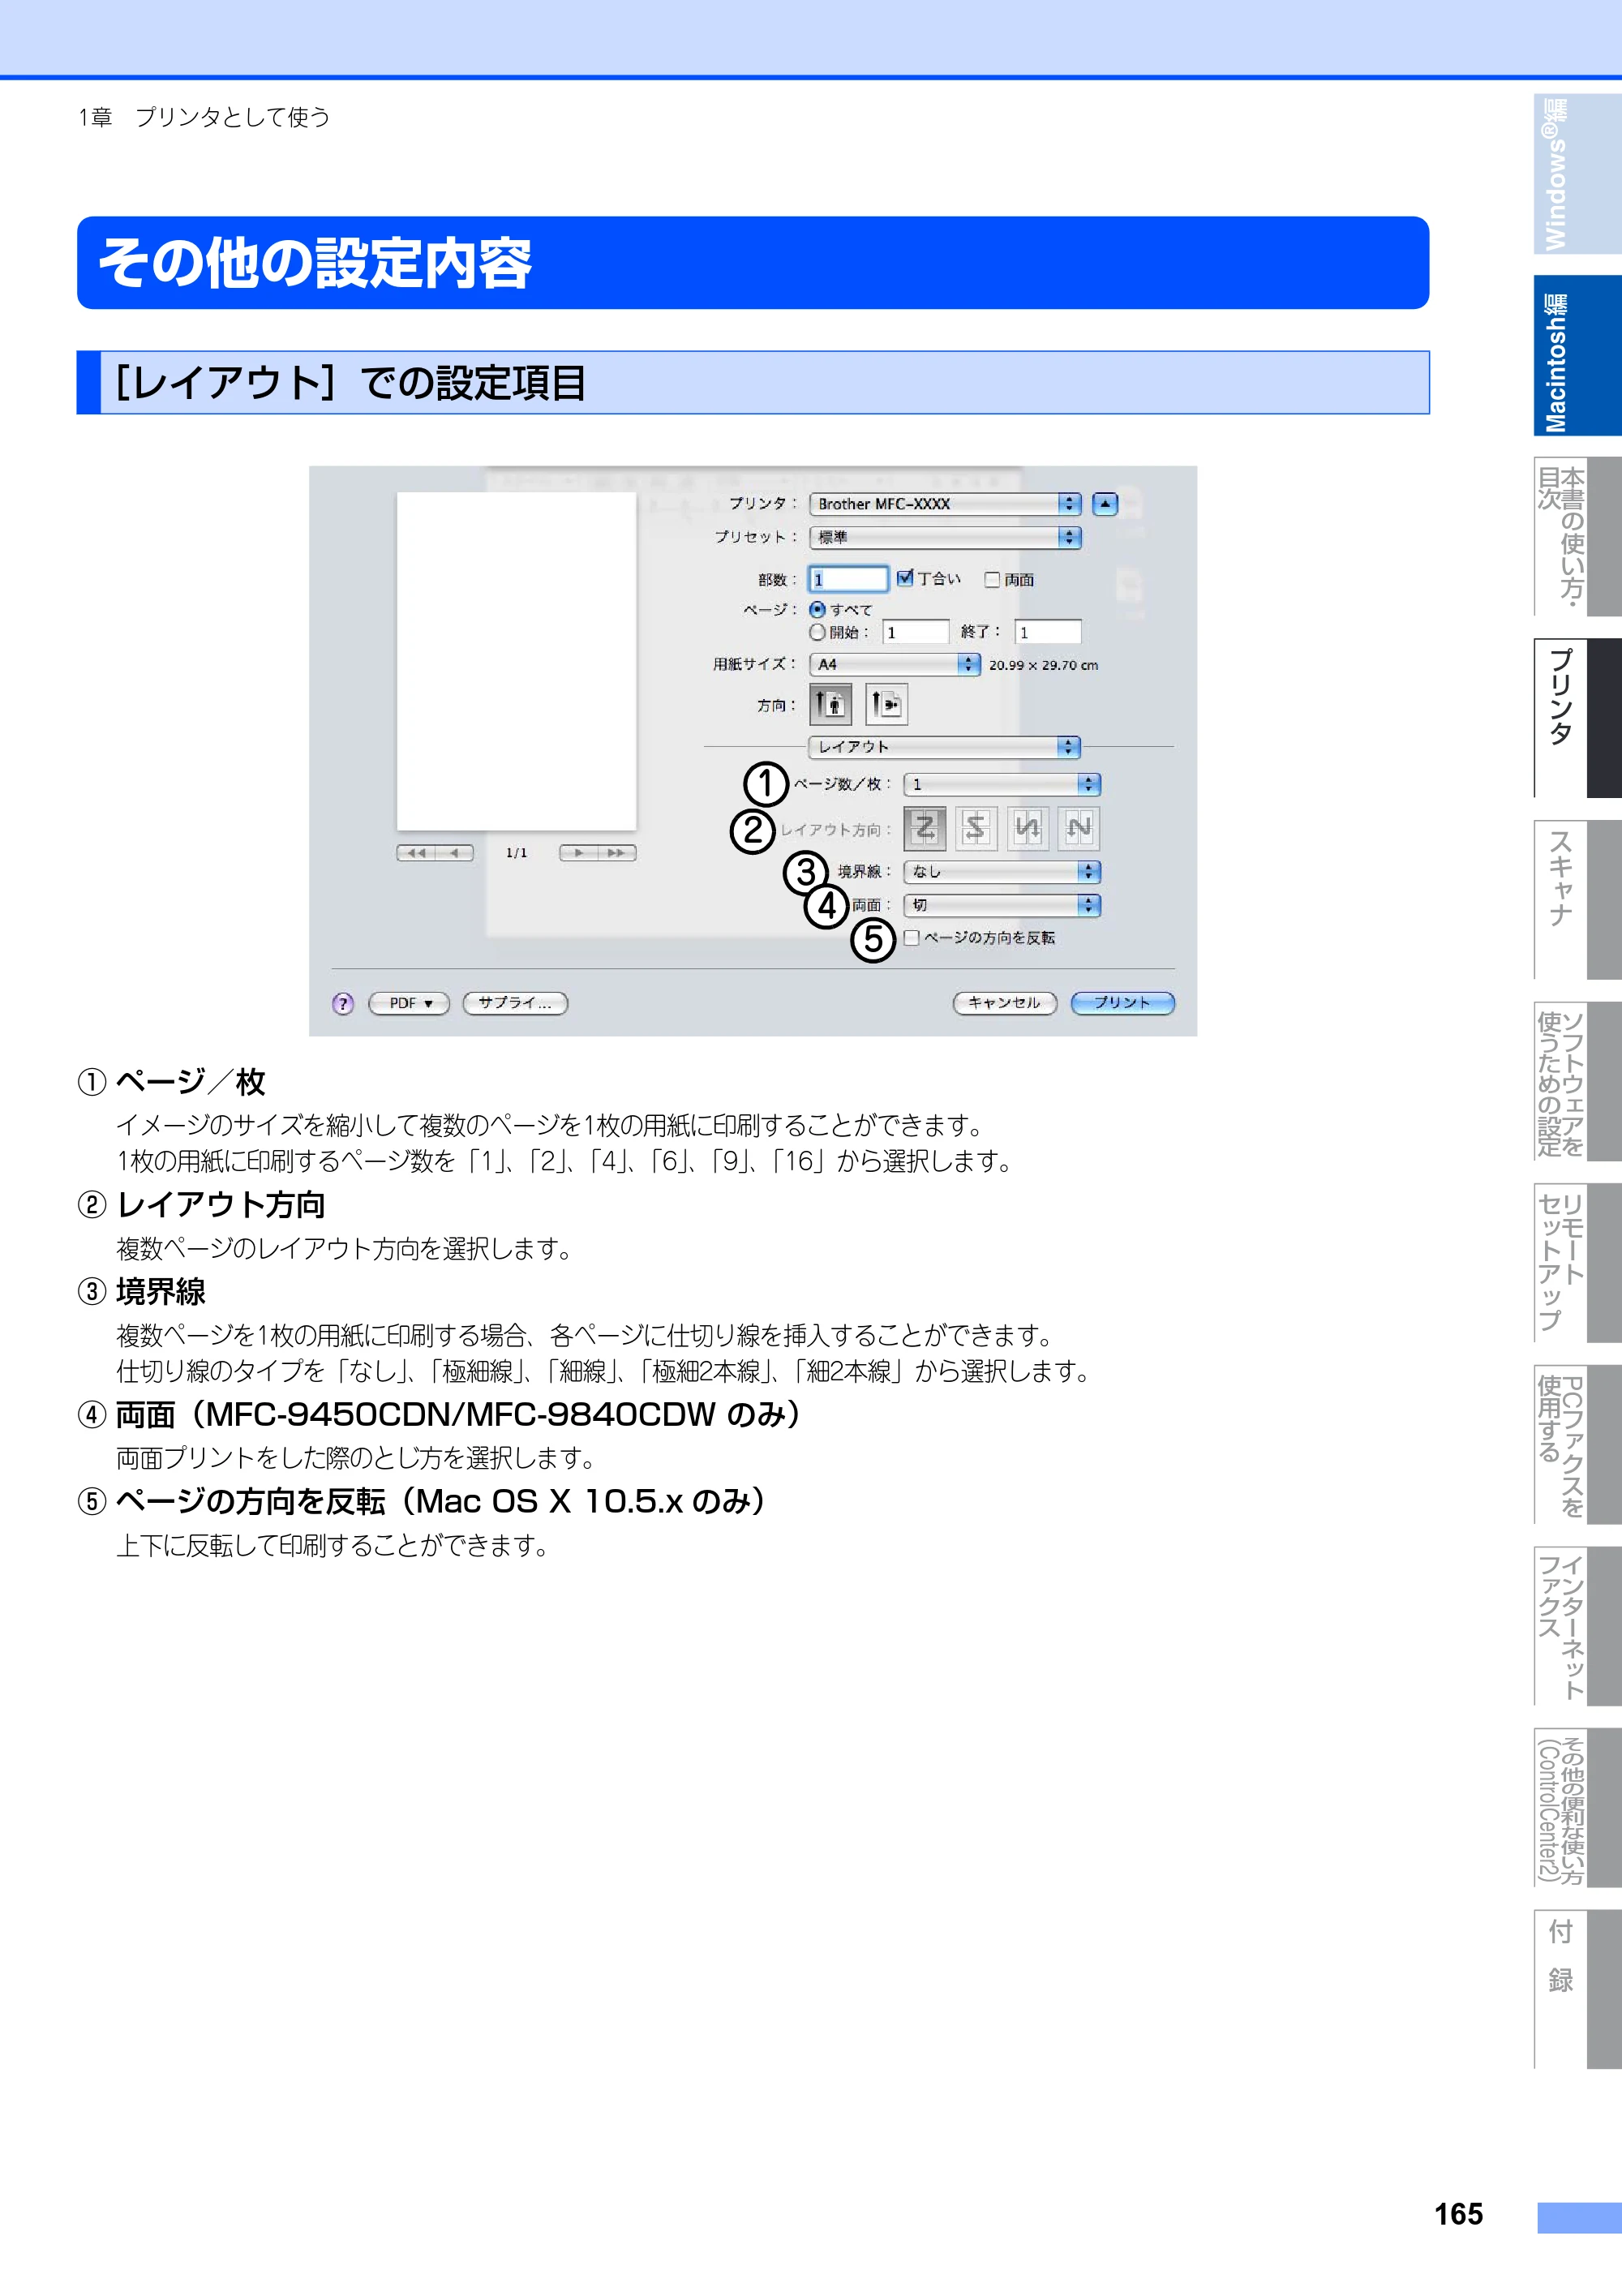Uncheck the 丁合い collate checkbox
Image resolution: width=1622 pixels, height=2296 pixels.
(x=905, y=578)
